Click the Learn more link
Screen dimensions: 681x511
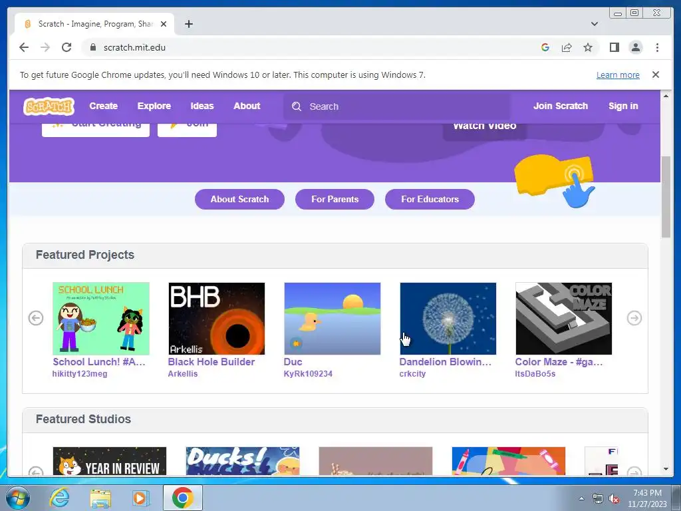pyautogui.click(x=618, y=75)
